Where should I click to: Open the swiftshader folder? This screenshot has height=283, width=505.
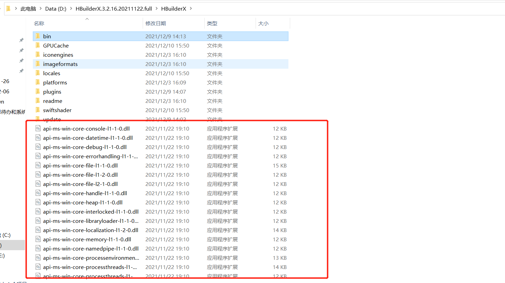click(57, 110)
